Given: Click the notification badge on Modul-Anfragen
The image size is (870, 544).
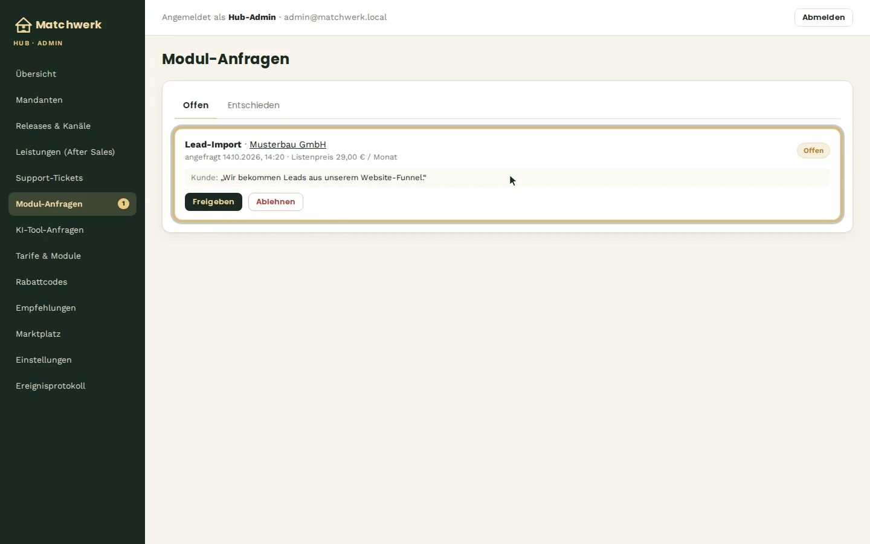Looking at the screenshot, I should click(x=123, y=204).
